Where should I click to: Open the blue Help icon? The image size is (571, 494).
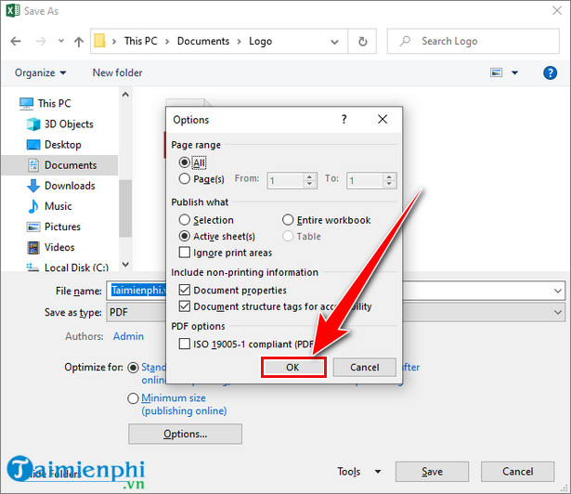(x=550, y=72)
